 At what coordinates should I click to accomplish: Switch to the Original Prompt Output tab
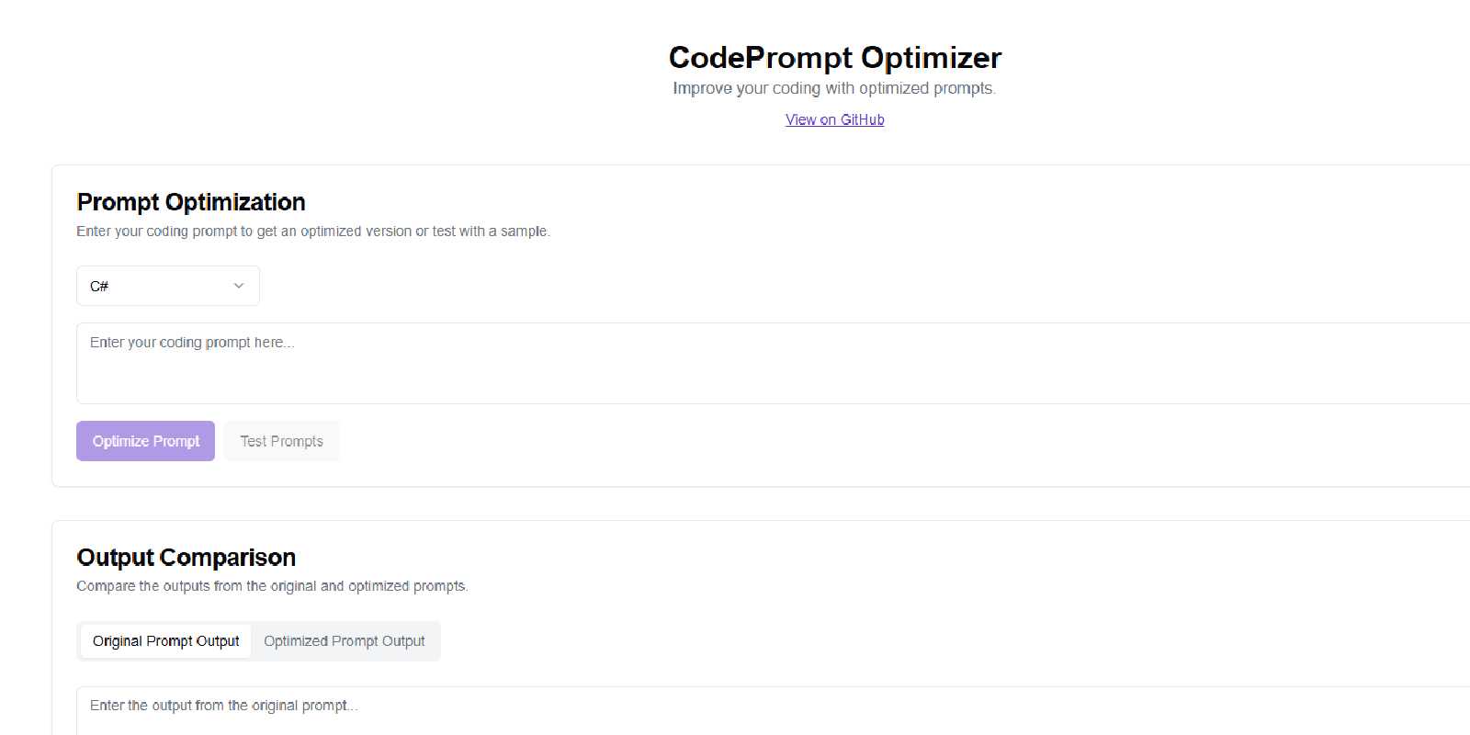(x=165, y=641)
